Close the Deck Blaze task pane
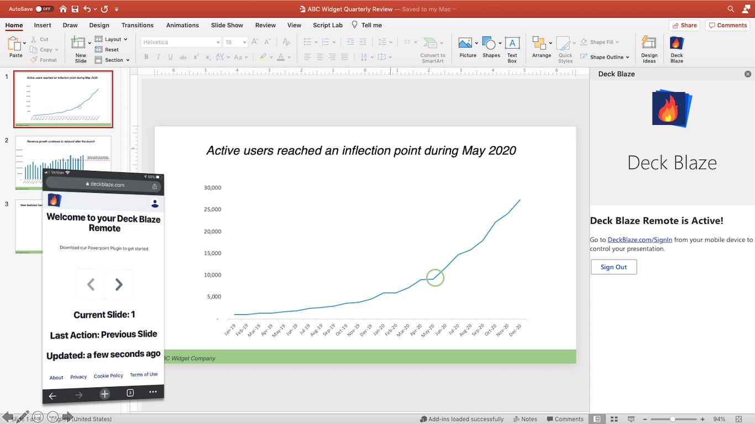The image size is (755, 424). click(x=748, y=74)
